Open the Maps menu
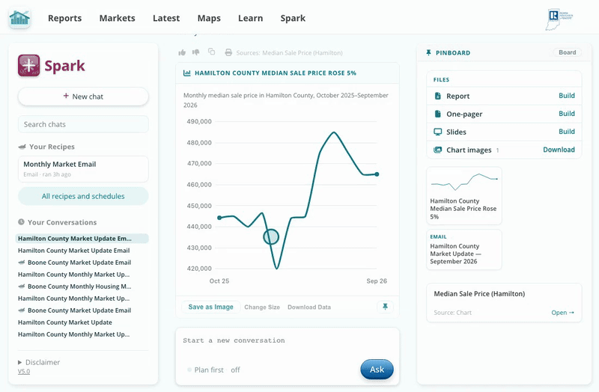599x392 pixels. click(209, 18)
